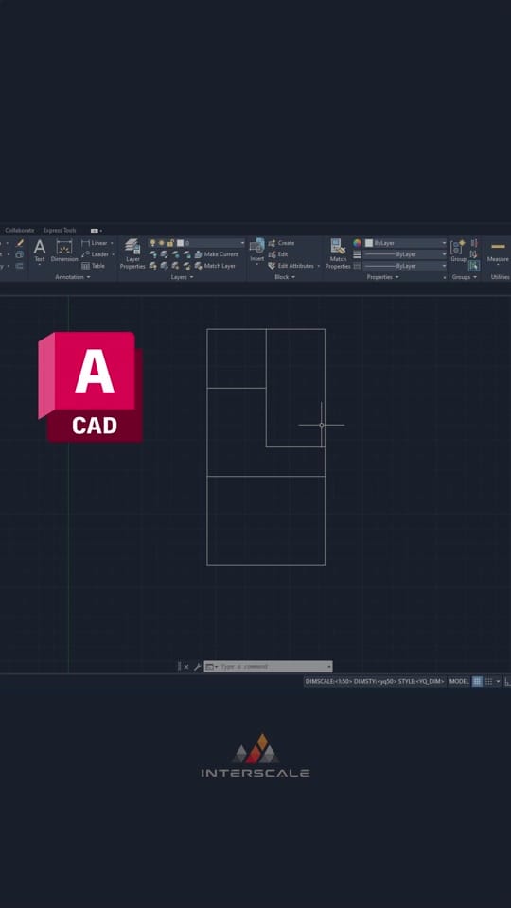Toggle the layer freeze sun icon
The image size is (511, 908).
pyautogui.click(x=162, y=243)
